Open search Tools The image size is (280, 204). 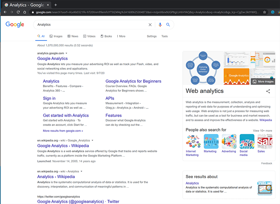tap(164, 36)
